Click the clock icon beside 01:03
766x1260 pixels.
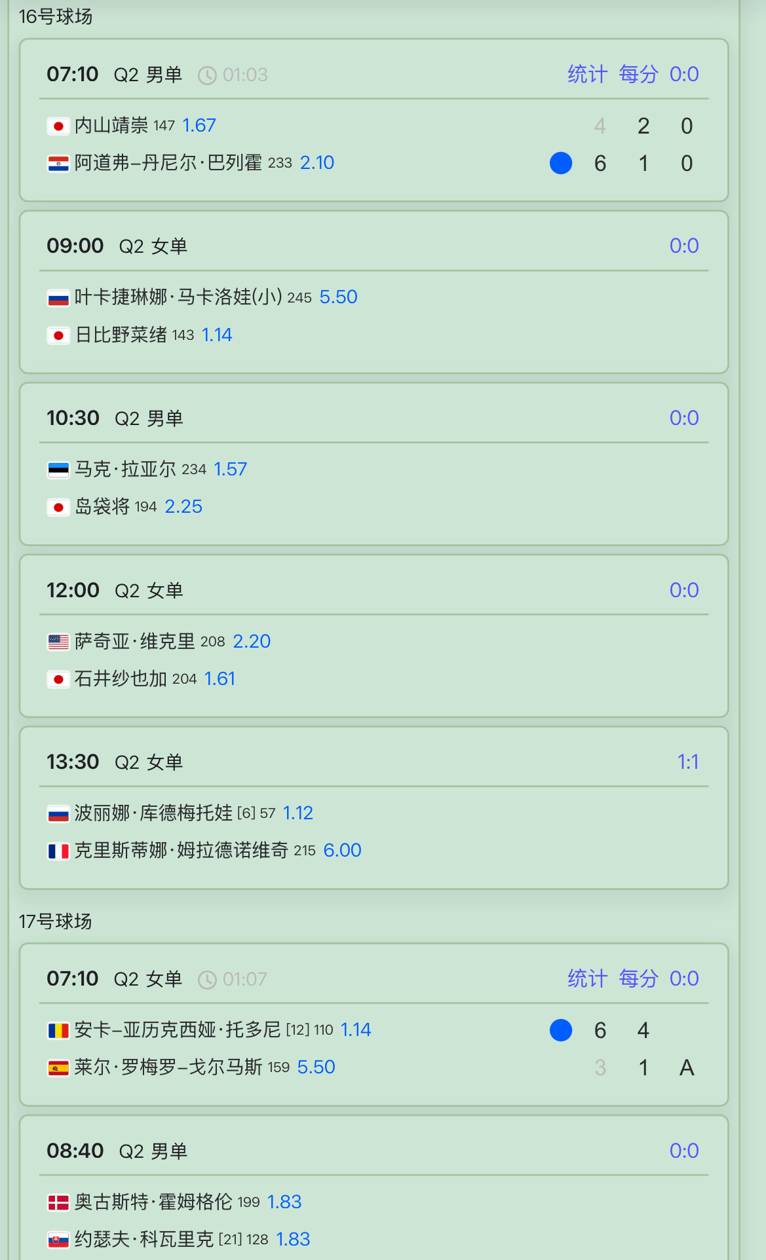point(207,75)
